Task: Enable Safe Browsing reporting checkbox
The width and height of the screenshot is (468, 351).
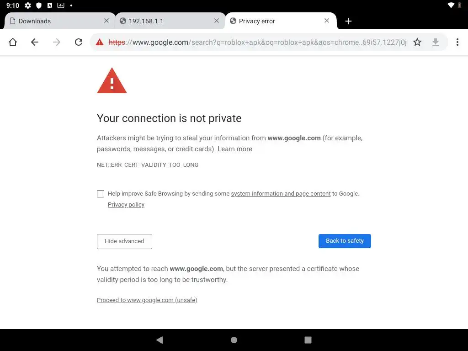Action: coord(101,194)
